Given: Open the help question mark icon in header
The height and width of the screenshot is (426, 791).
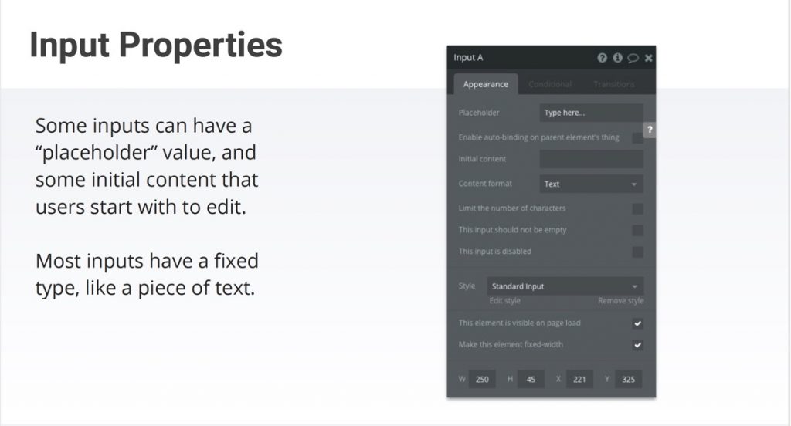Looking at the screenshot, I should (x=602, y=58).
